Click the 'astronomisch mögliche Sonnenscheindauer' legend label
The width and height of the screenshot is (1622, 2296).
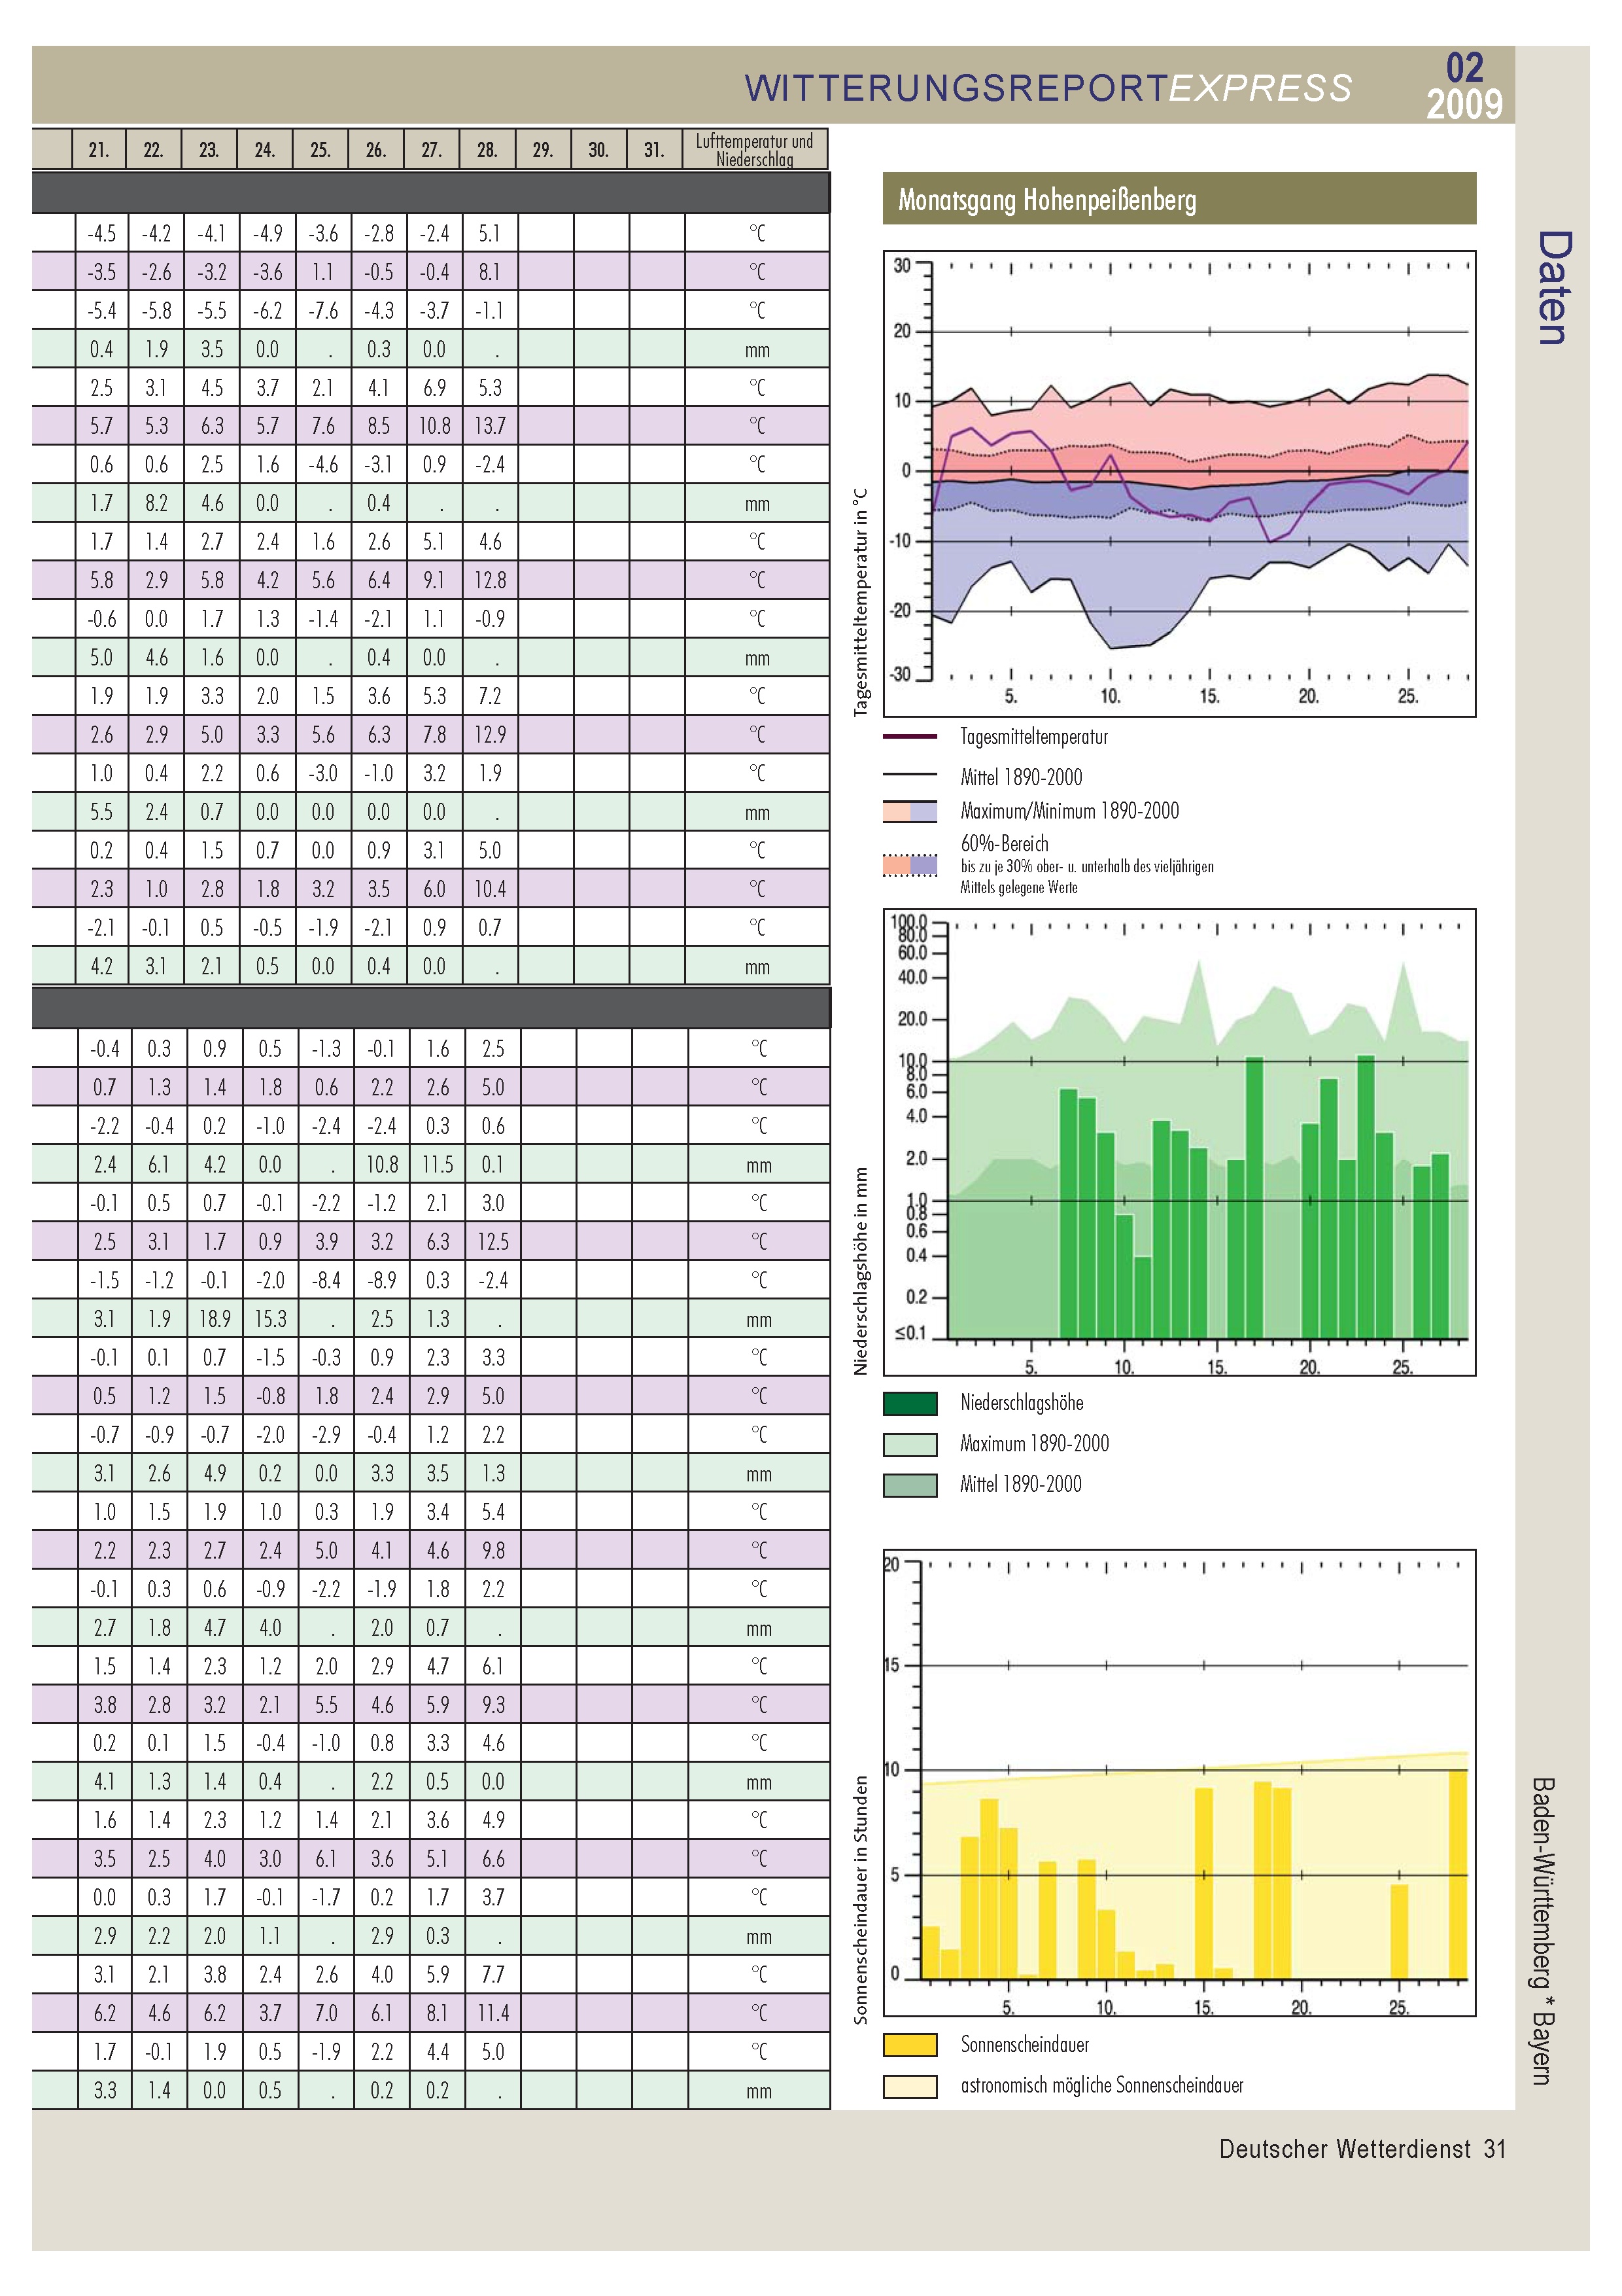pyautogui.click(x=1102, y=2086)
